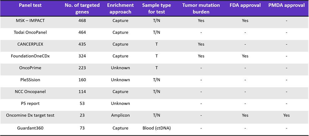Click the "Blood (ctDNA)" sample type cell
309x136 pixels.
(x=156, y=128)
